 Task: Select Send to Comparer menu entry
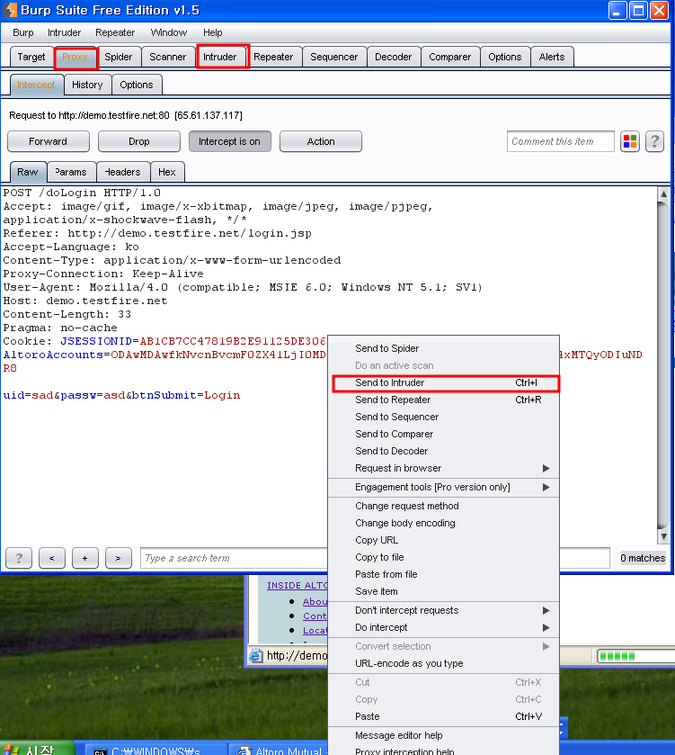pos(443,434)
